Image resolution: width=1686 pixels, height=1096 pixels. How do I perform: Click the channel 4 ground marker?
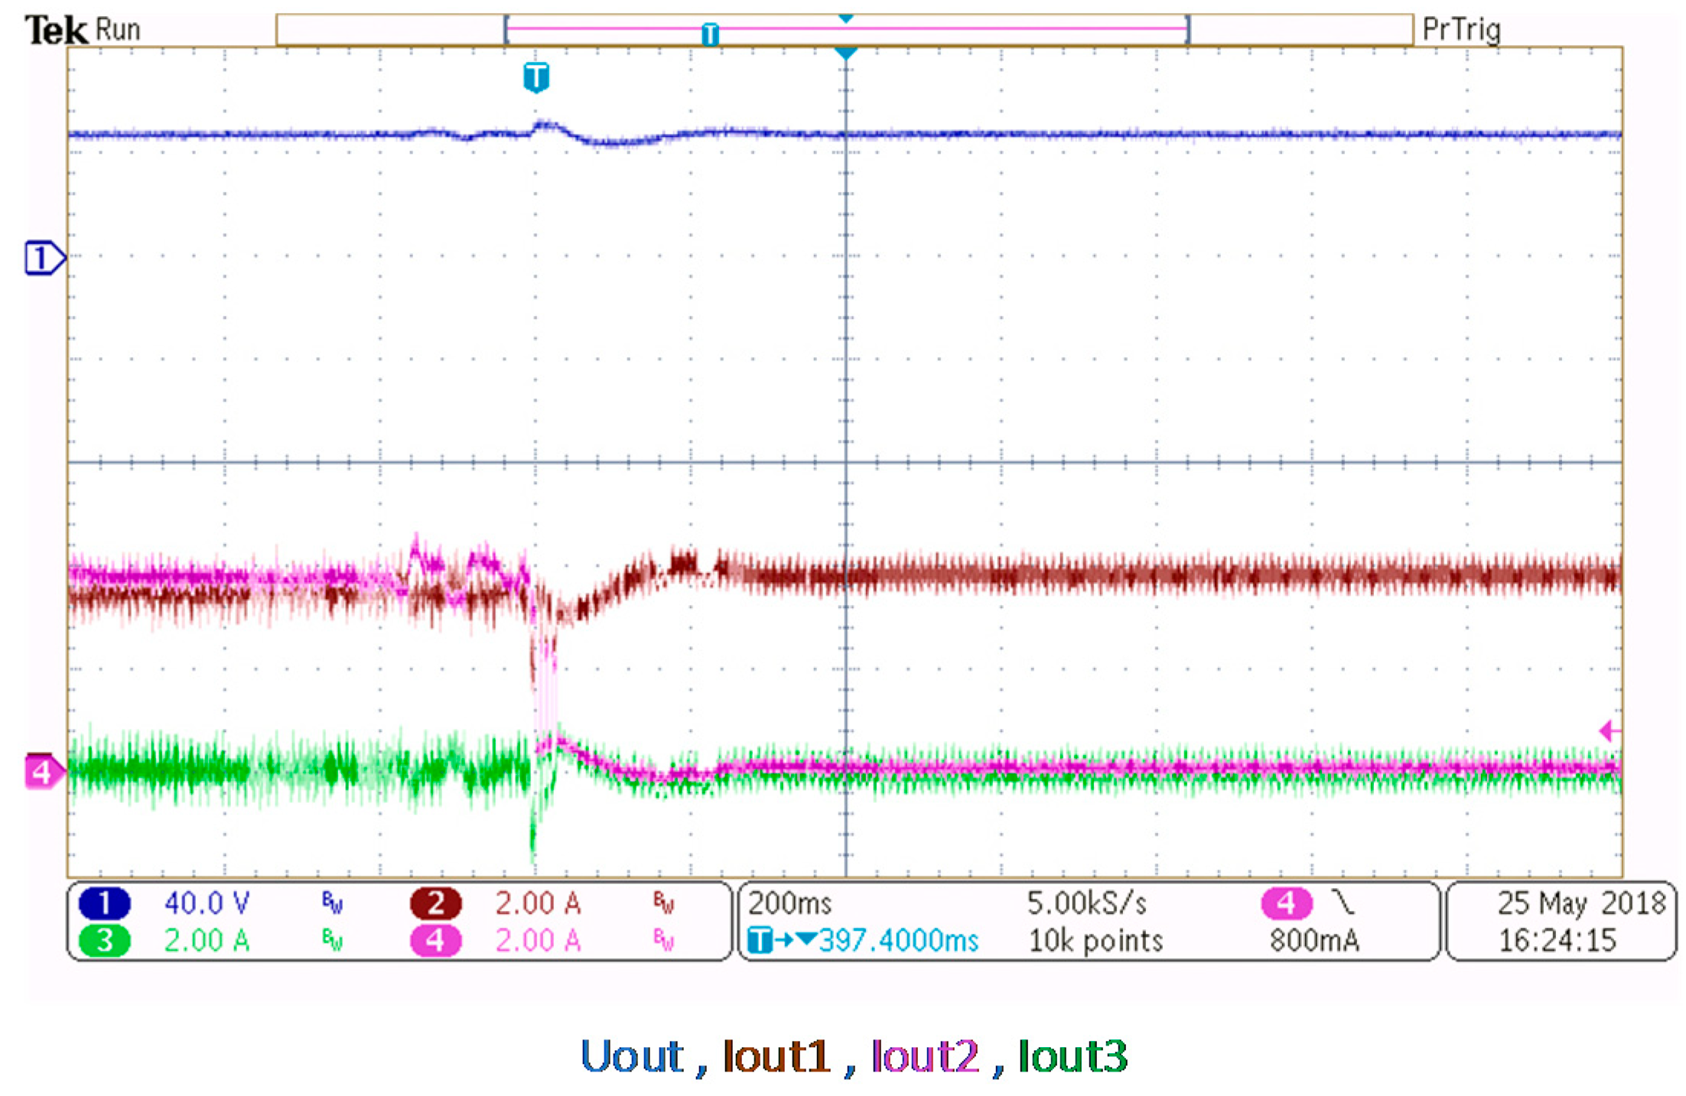pos(43,772)
